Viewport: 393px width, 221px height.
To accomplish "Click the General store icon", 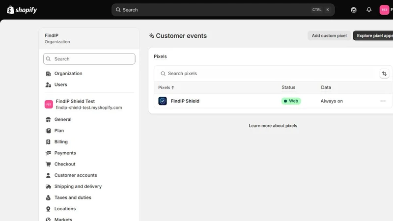I will [48, 119].
